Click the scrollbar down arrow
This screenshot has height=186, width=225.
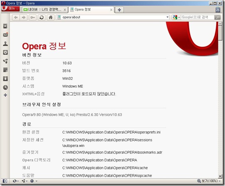tap(220, 176)
